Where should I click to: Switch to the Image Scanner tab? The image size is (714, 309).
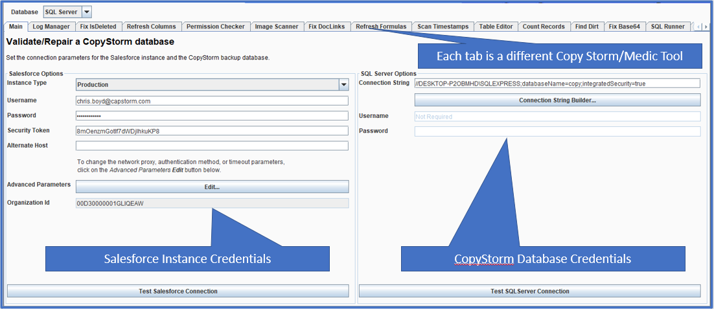(277, 27)
